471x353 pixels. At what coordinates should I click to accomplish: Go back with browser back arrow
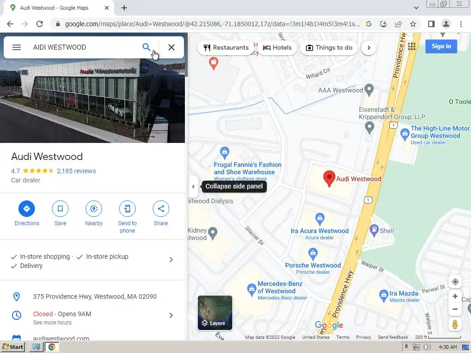10,24
